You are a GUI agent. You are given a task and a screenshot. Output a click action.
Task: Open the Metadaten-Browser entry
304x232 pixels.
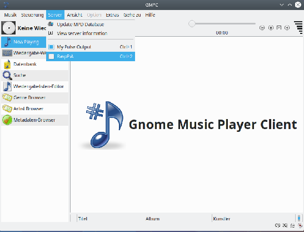[x=34, y=120]
